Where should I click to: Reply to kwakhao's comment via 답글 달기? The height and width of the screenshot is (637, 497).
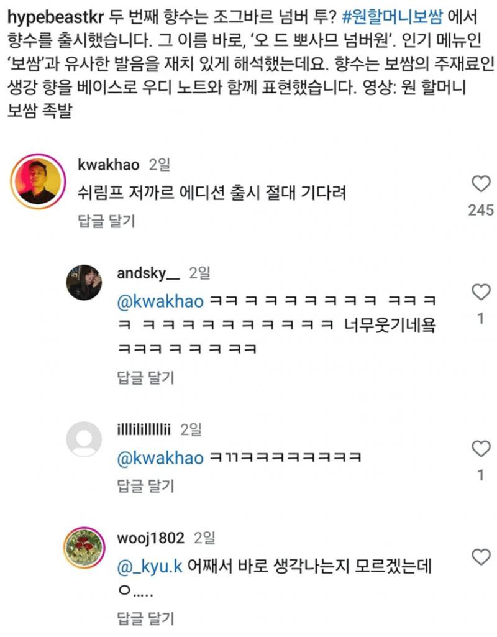coord(106,220)
